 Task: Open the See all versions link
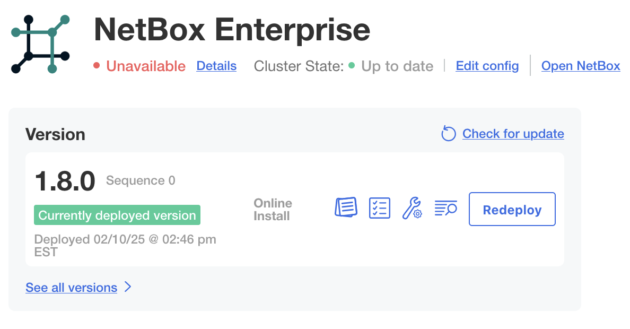tap(71, 288)
